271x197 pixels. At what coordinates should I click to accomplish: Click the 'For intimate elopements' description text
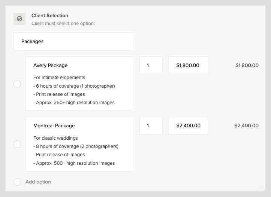click(x=59, y=78)
